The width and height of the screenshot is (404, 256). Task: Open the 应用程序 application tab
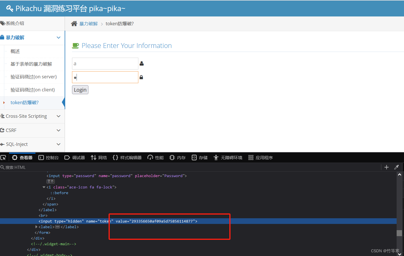(261, 158)
